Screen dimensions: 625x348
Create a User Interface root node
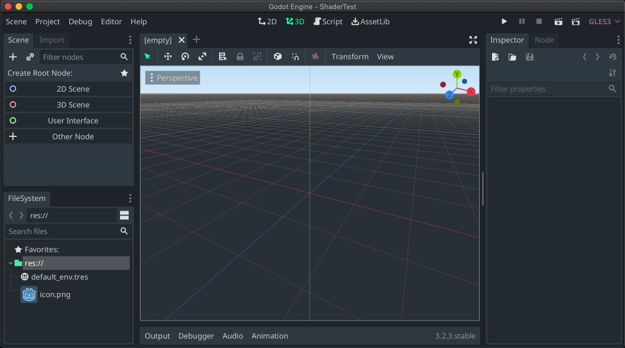[x=68, y=121]
